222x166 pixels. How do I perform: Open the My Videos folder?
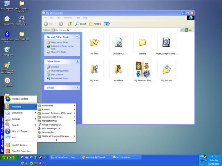click(118, 71)
